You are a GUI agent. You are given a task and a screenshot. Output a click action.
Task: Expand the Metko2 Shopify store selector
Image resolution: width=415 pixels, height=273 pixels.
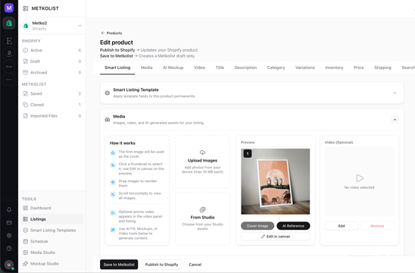51,26
